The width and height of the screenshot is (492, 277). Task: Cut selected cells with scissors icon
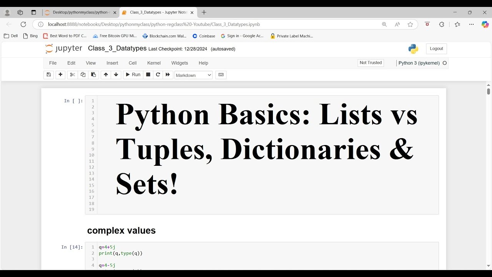pyautogui.click(x=72, y=75)
